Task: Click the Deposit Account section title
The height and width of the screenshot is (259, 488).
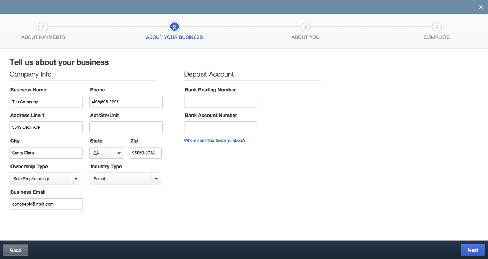Action: (209, 74)
